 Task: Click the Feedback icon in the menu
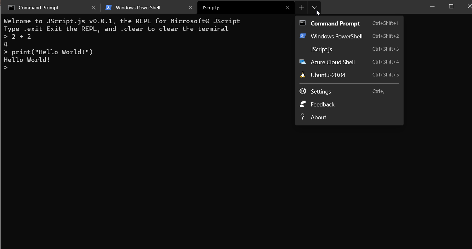(x=302, y=104)
